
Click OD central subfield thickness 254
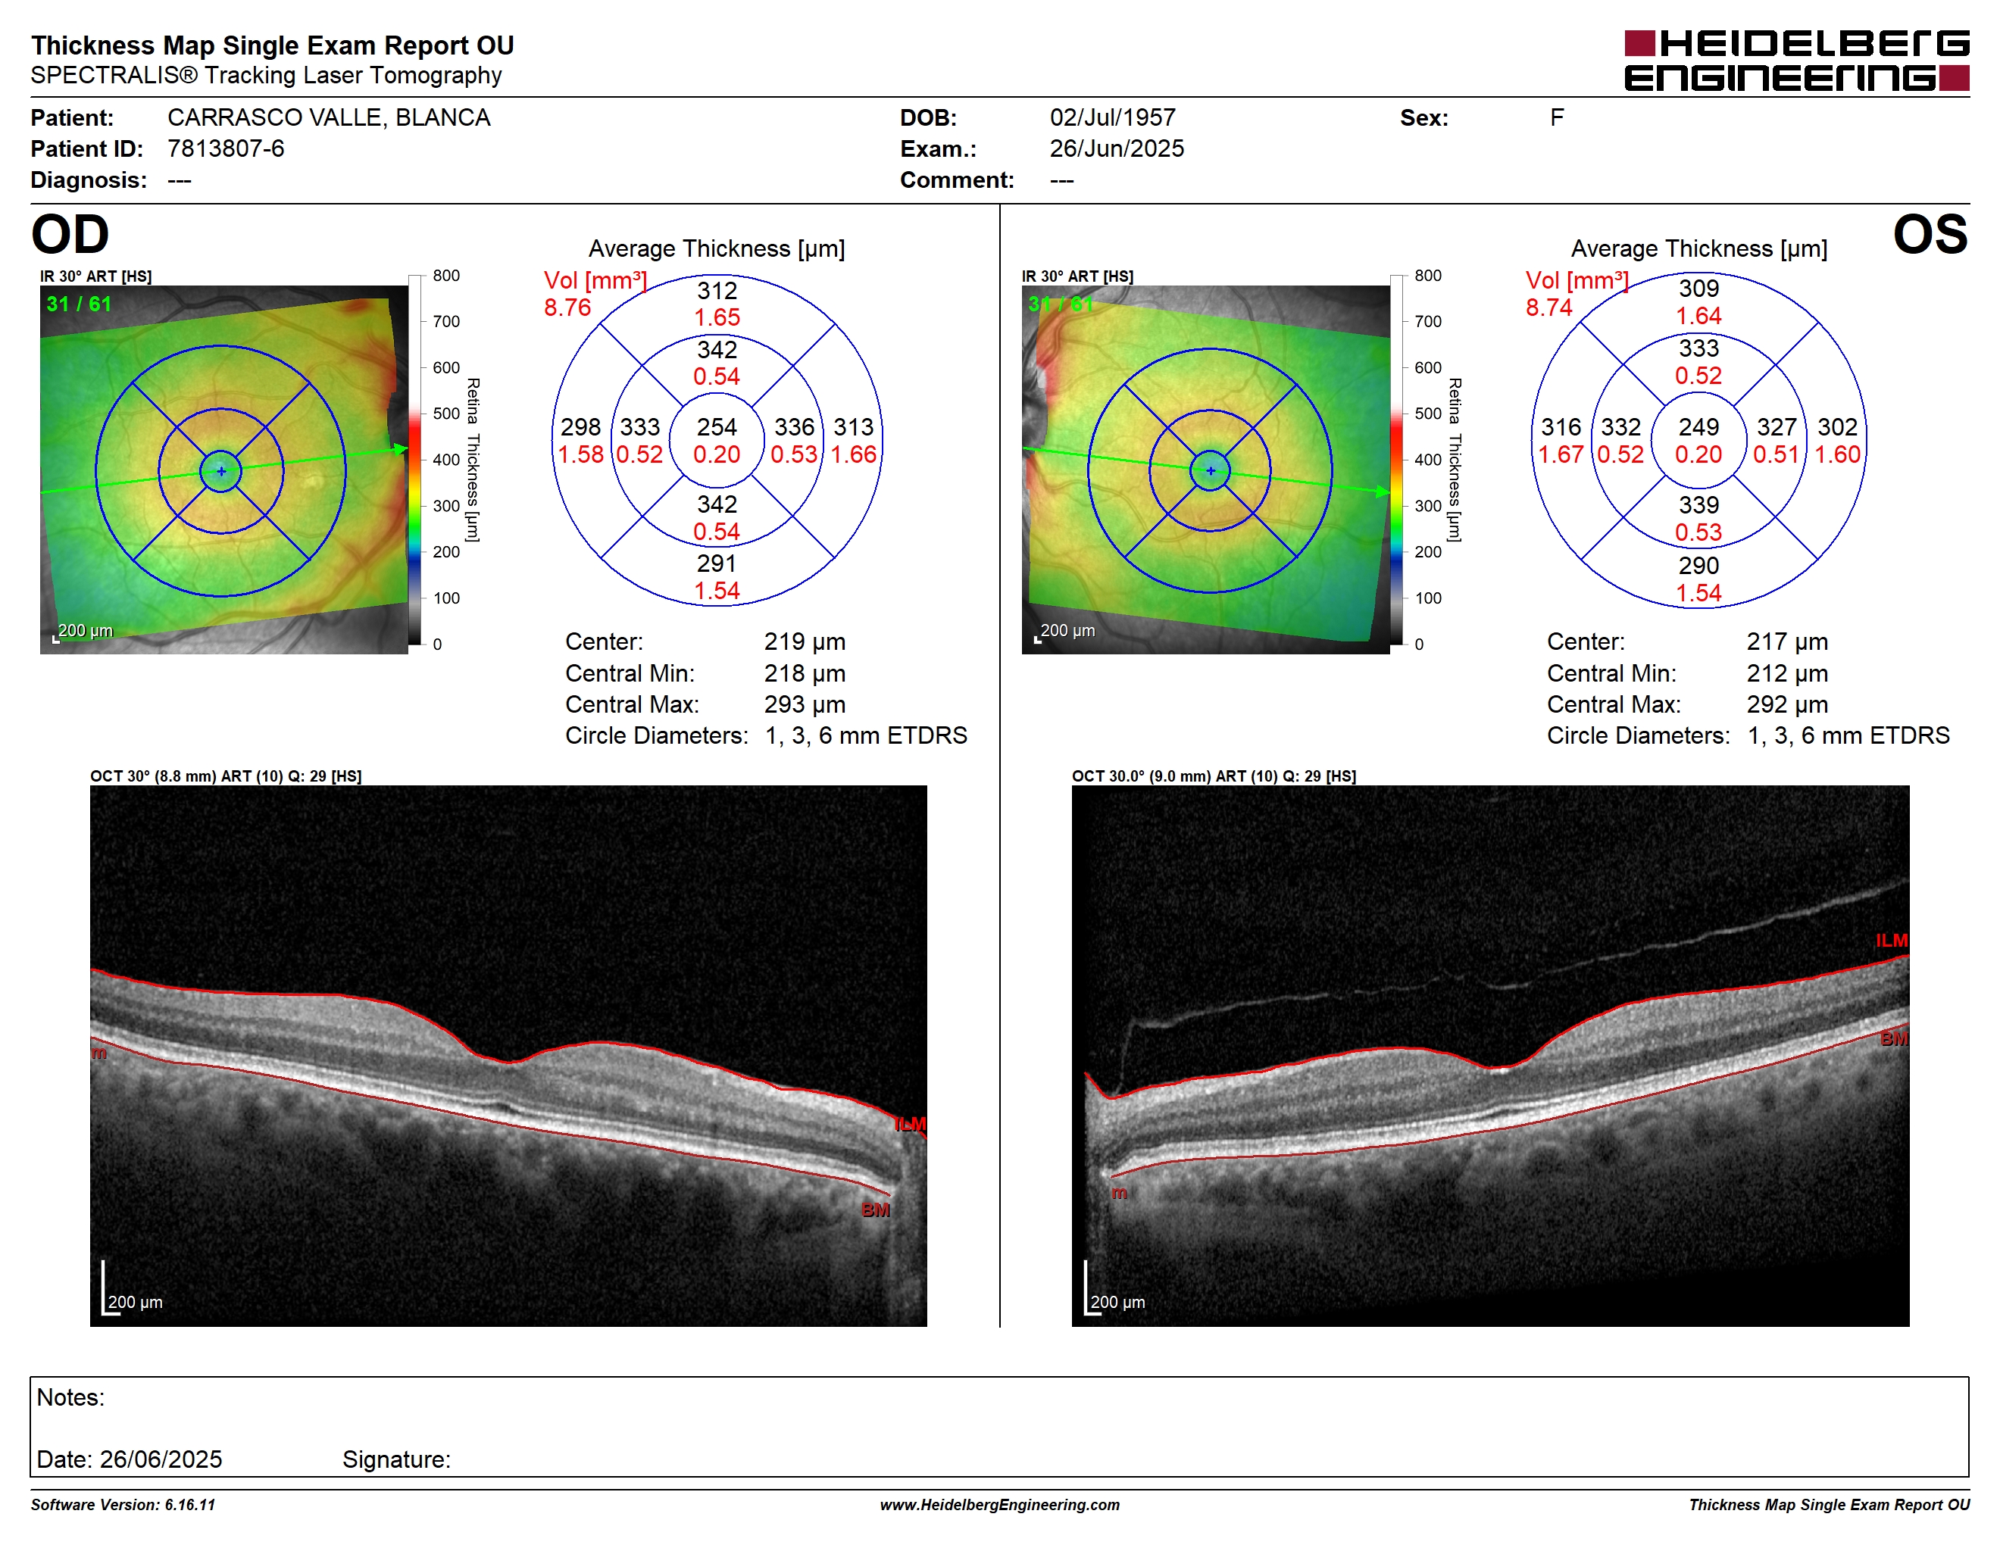[717, 426]
